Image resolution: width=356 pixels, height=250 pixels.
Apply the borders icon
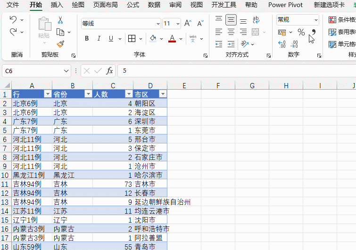click(132, 39)
